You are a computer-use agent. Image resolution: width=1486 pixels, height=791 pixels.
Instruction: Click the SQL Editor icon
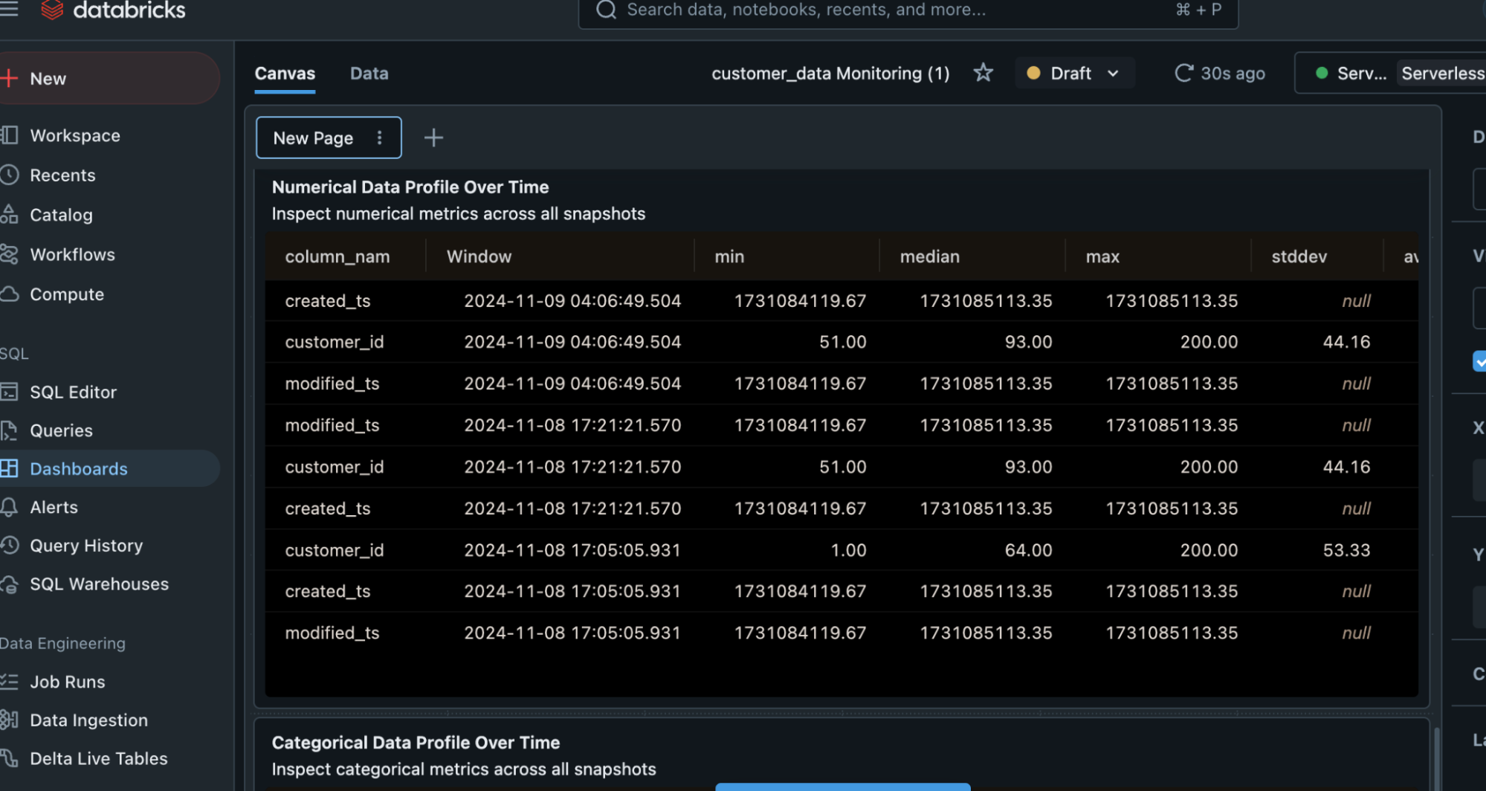9,392
